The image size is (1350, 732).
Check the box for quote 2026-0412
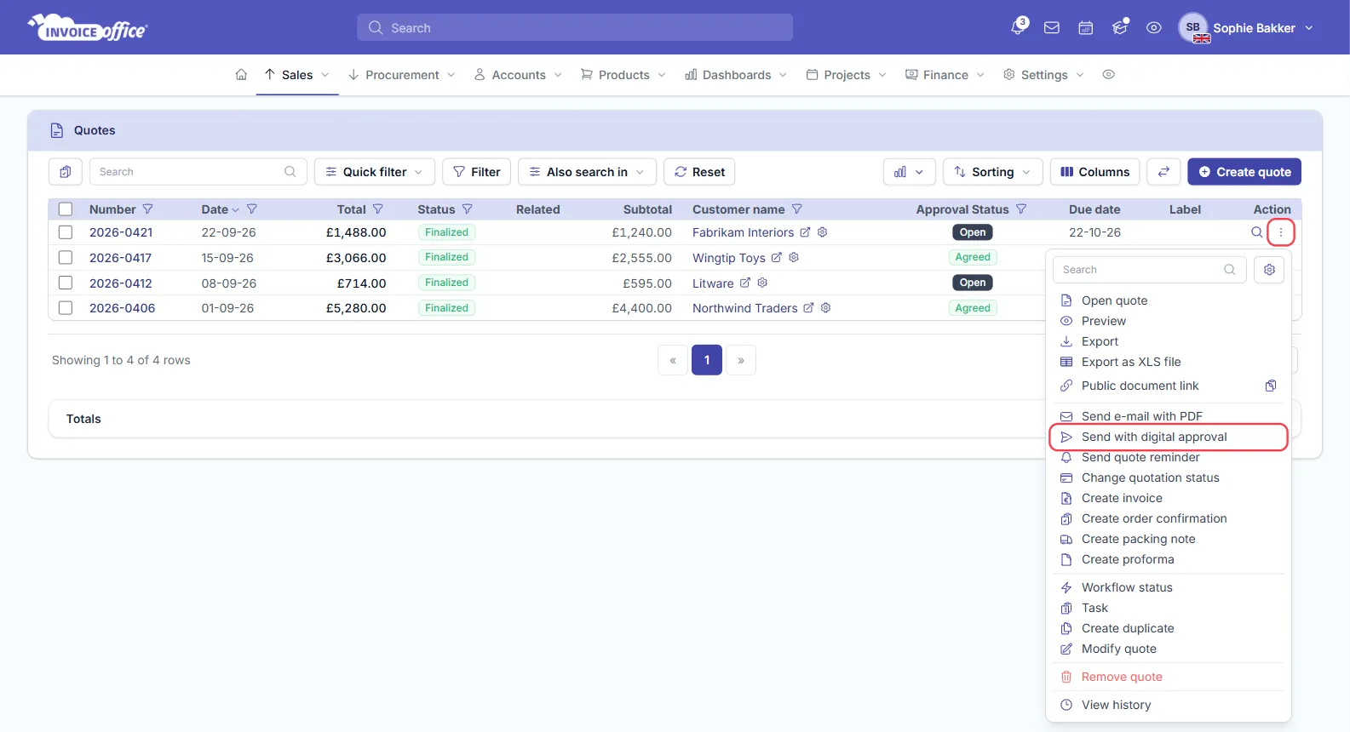pyautogui.click(x=66, y=283)
